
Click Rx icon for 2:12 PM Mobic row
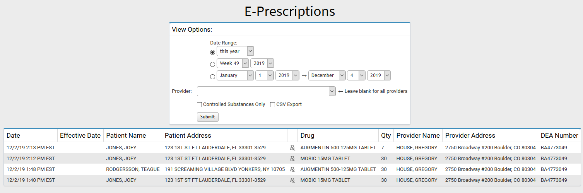292,159
